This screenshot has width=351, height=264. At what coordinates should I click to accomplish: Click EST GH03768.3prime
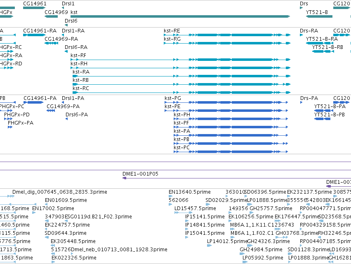pos(297,233)
